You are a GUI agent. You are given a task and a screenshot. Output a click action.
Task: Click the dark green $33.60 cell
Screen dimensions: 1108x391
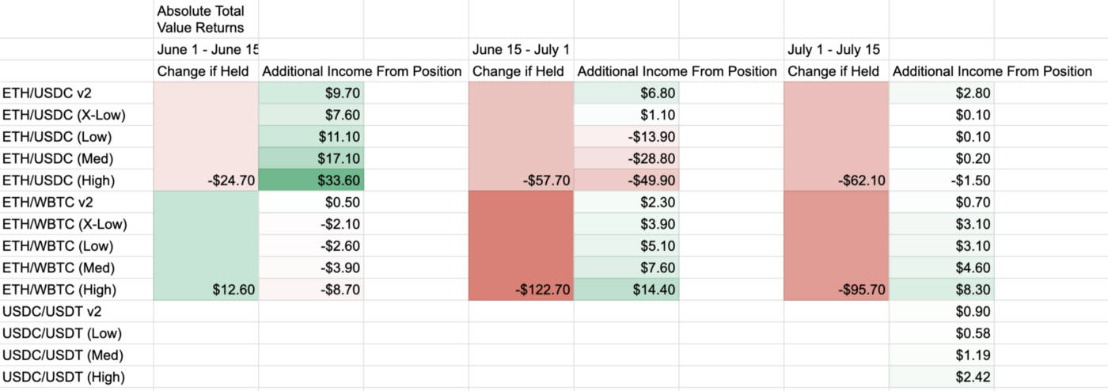(x=311, y=180)
